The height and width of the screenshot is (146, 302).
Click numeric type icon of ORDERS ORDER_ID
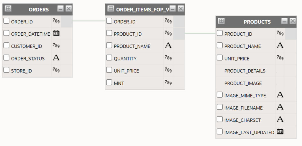(56, 21)
